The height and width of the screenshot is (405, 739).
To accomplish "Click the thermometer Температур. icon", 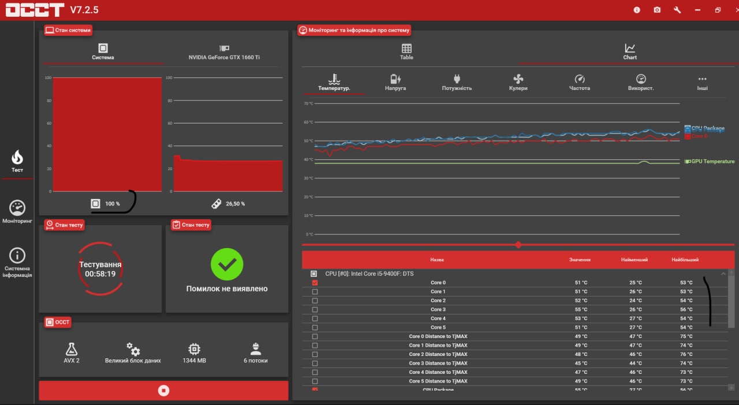I will [334, 78].
